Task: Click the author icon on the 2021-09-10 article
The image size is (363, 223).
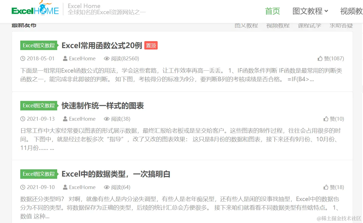Action: (x=65, y=187)
